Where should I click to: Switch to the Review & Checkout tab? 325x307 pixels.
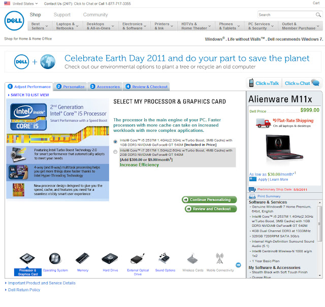pyautogui.click(x=146, y=87)
